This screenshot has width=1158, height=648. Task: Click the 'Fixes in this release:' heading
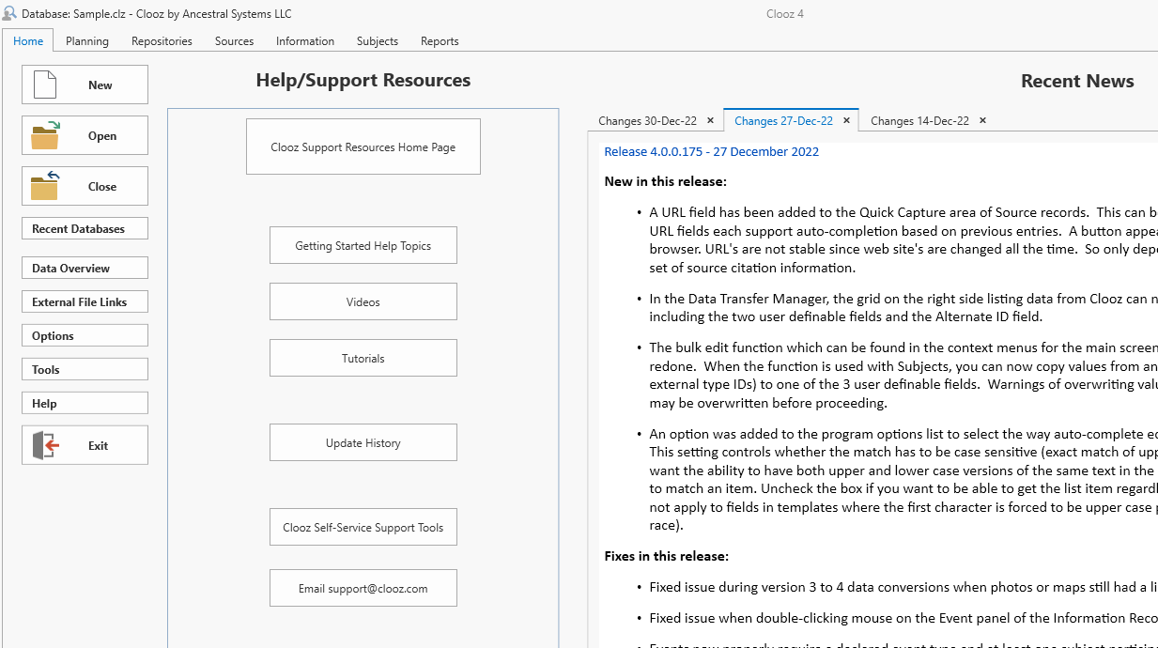click(666, 556)
